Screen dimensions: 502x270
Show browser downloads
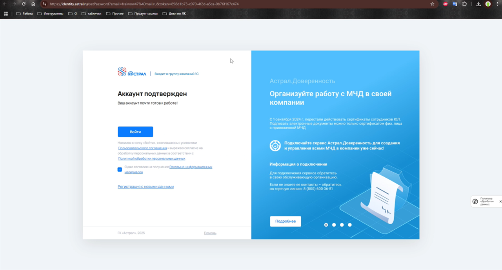(x=478, y=4)
